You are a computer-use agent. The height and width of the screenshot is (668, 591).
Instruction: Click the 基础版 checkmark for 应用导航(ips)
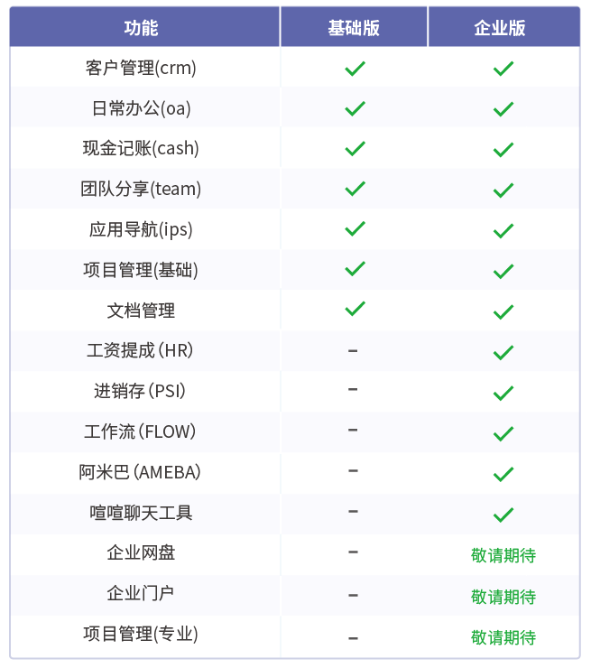355,228
